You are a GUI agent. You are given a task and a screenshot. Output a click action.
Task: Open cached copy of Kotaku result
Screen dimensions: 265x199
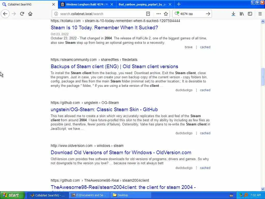coord(205,47)
